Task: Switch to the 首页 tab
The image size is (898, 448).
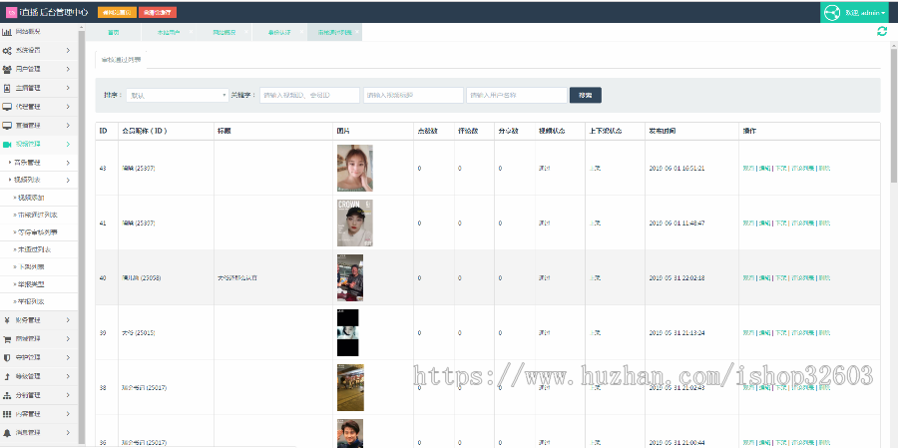Action: [114, 32]
